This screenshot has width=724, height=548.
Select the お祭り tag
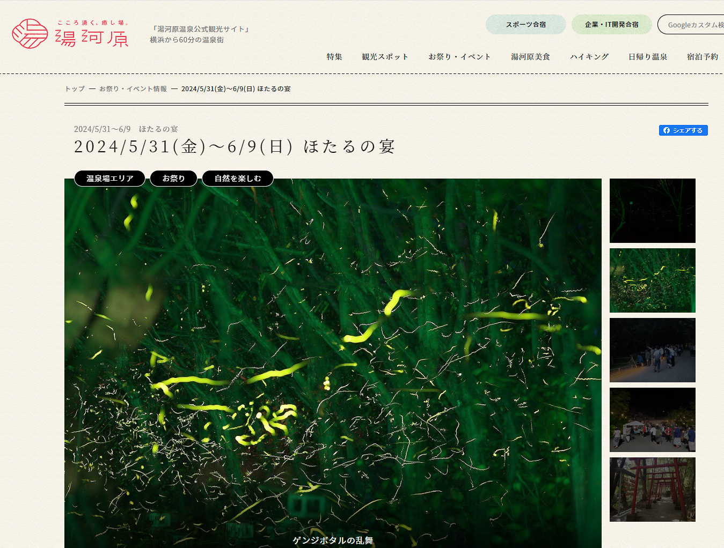coord(173,179)
